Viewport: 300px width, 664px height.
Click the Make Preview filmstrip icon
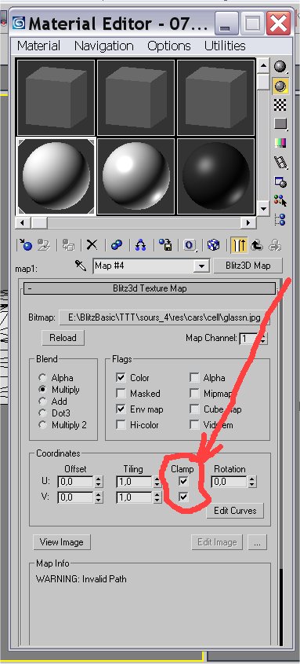(280, 162)
